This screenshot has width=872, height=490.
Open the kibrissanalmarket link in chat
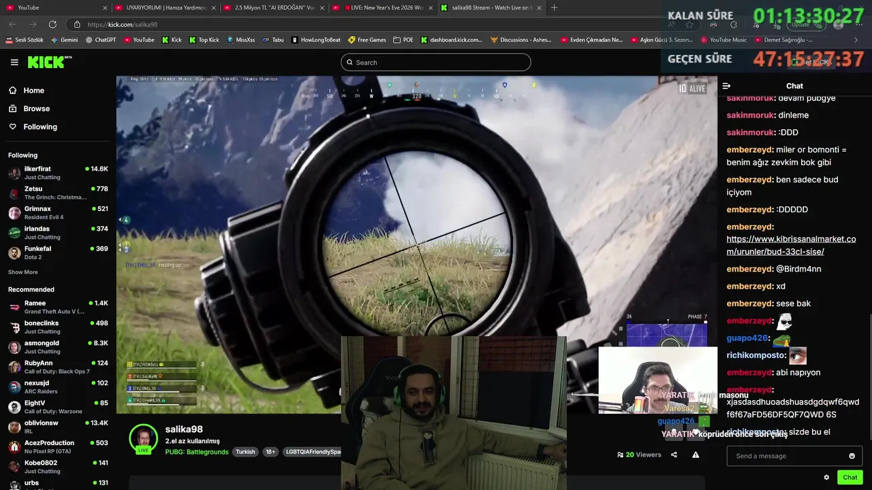tap(791, 245)
